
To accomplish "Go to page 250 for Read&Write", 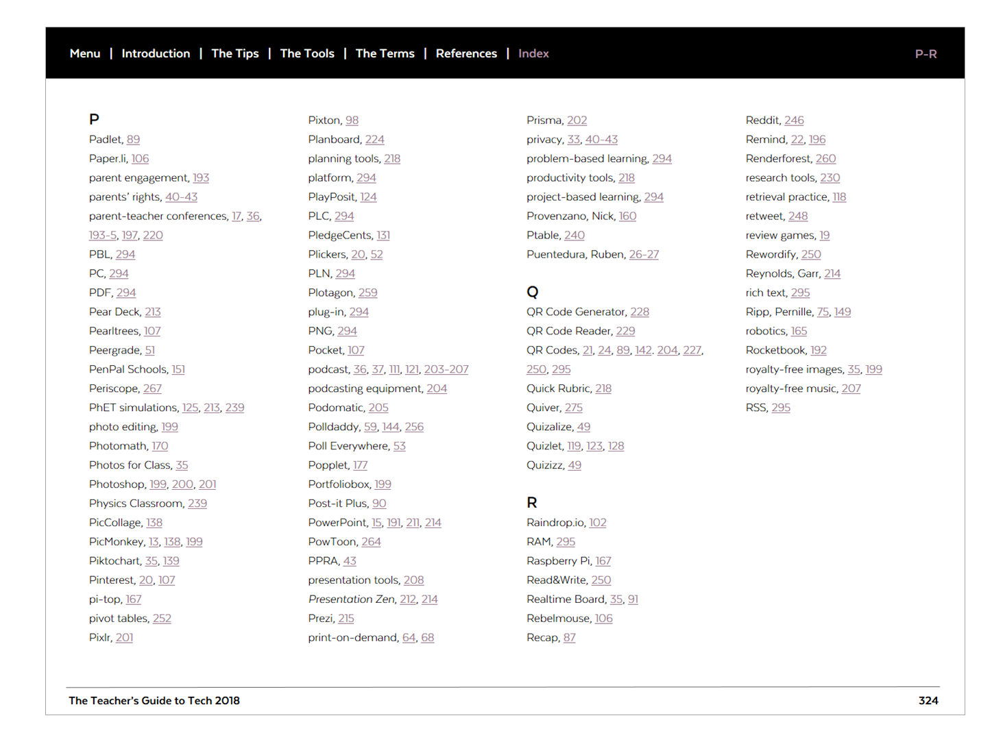I will 601,580.
